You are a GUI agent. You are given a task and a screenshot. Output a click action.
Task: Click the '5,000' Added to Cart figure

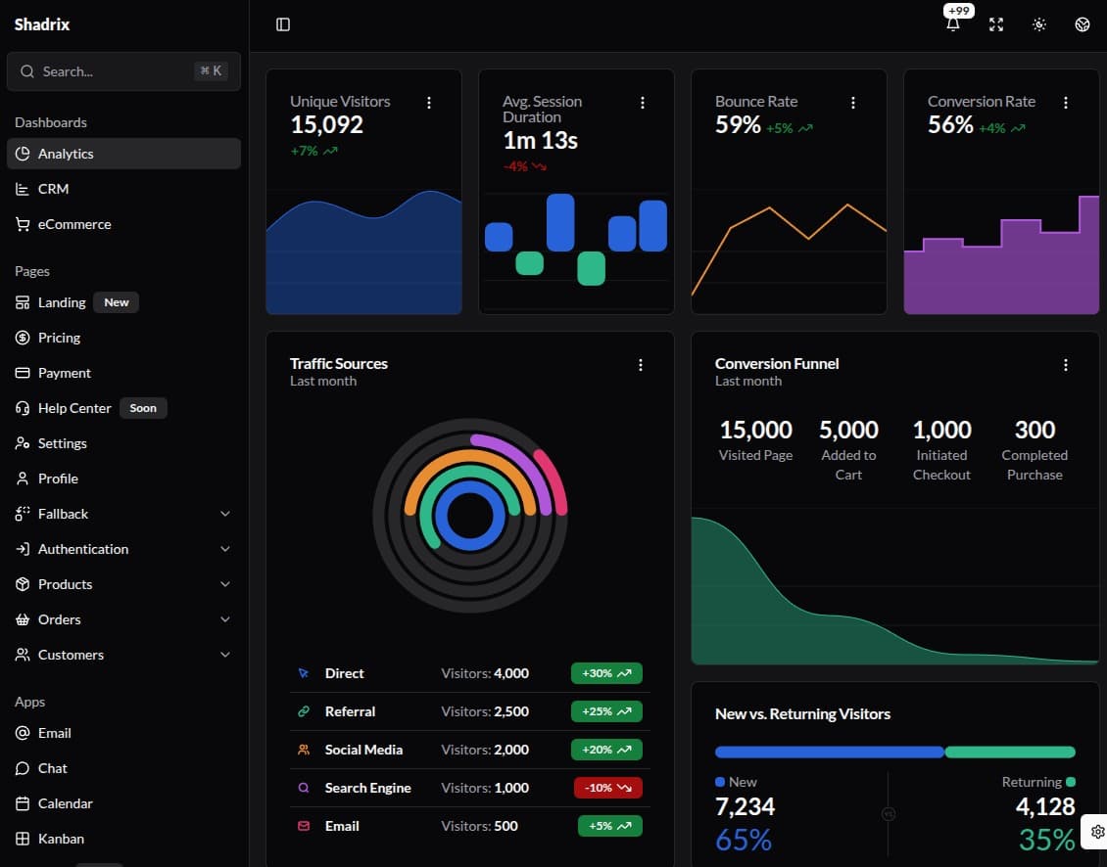click(x=848, y=430)
